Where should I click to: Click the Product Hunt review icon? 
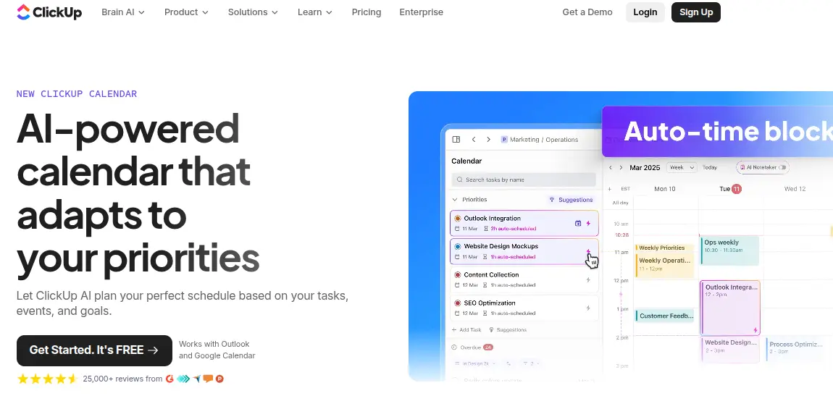[x=219, y=379]
